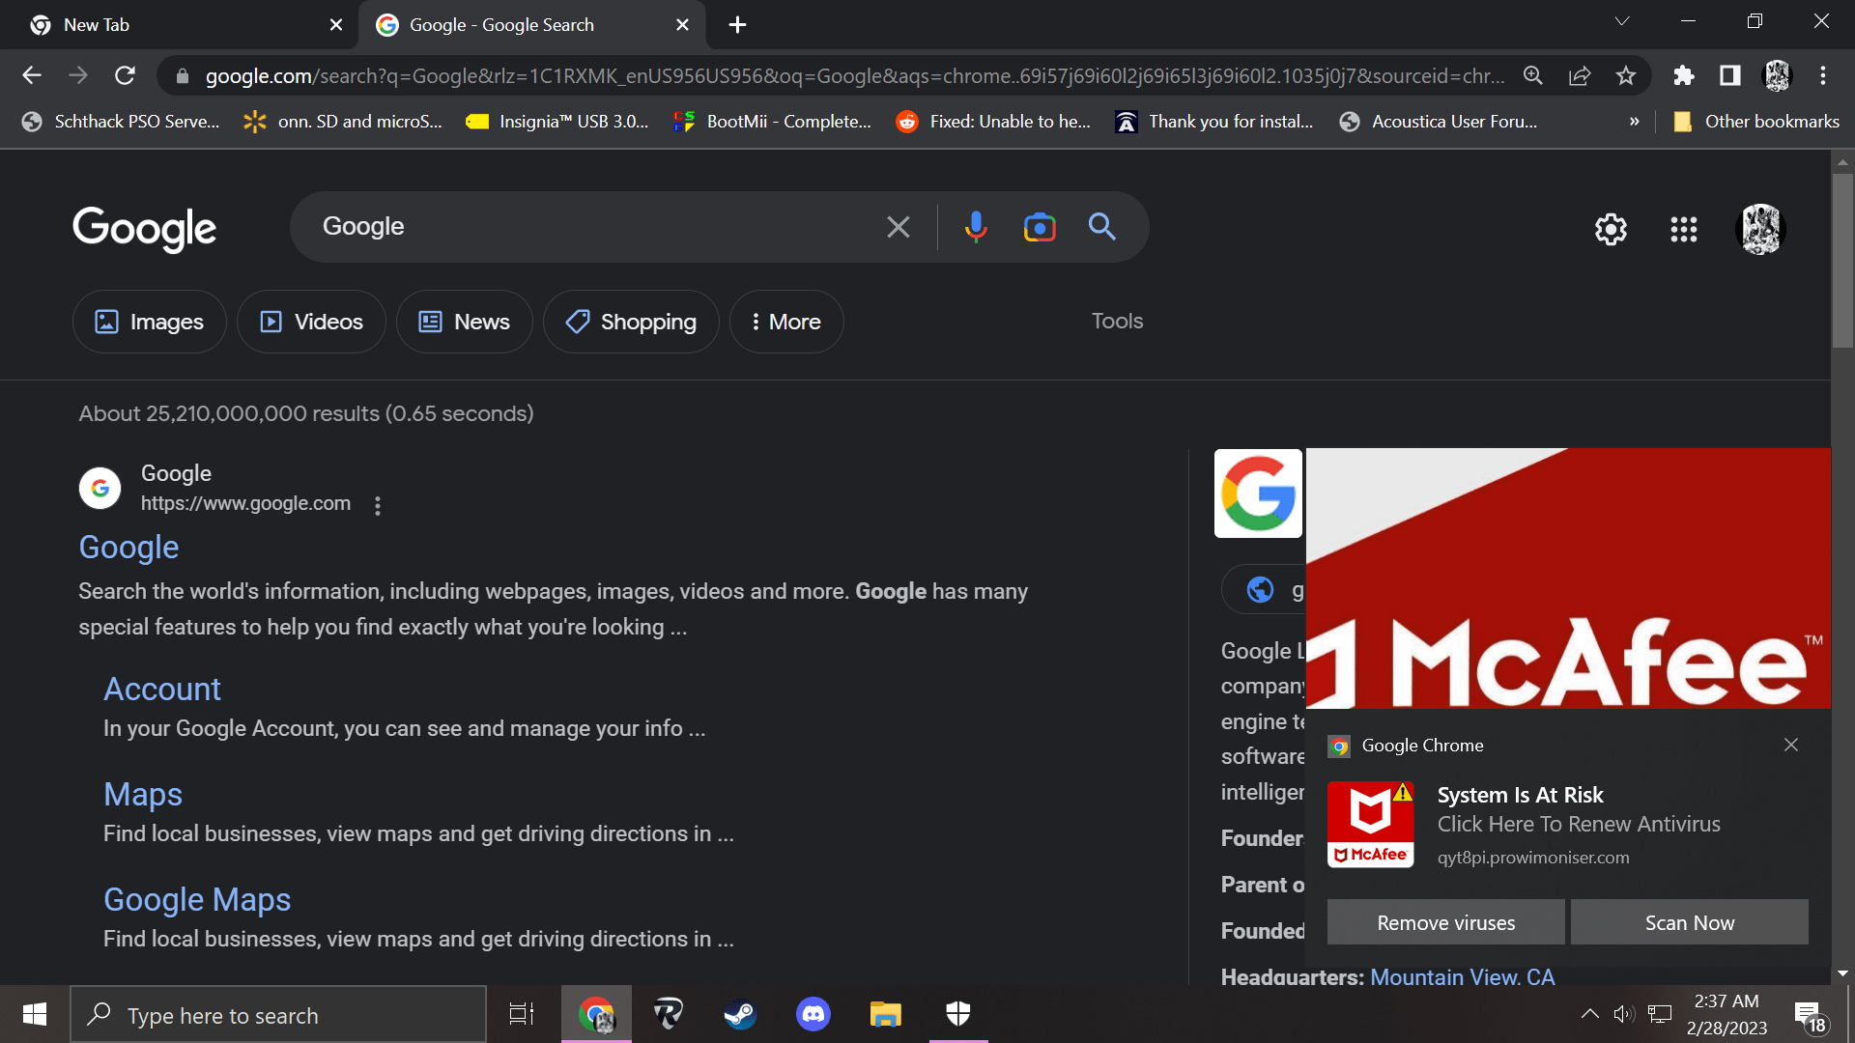Activate voice search microphone
Viewport: 1855px width, 1043px height.
976,226
